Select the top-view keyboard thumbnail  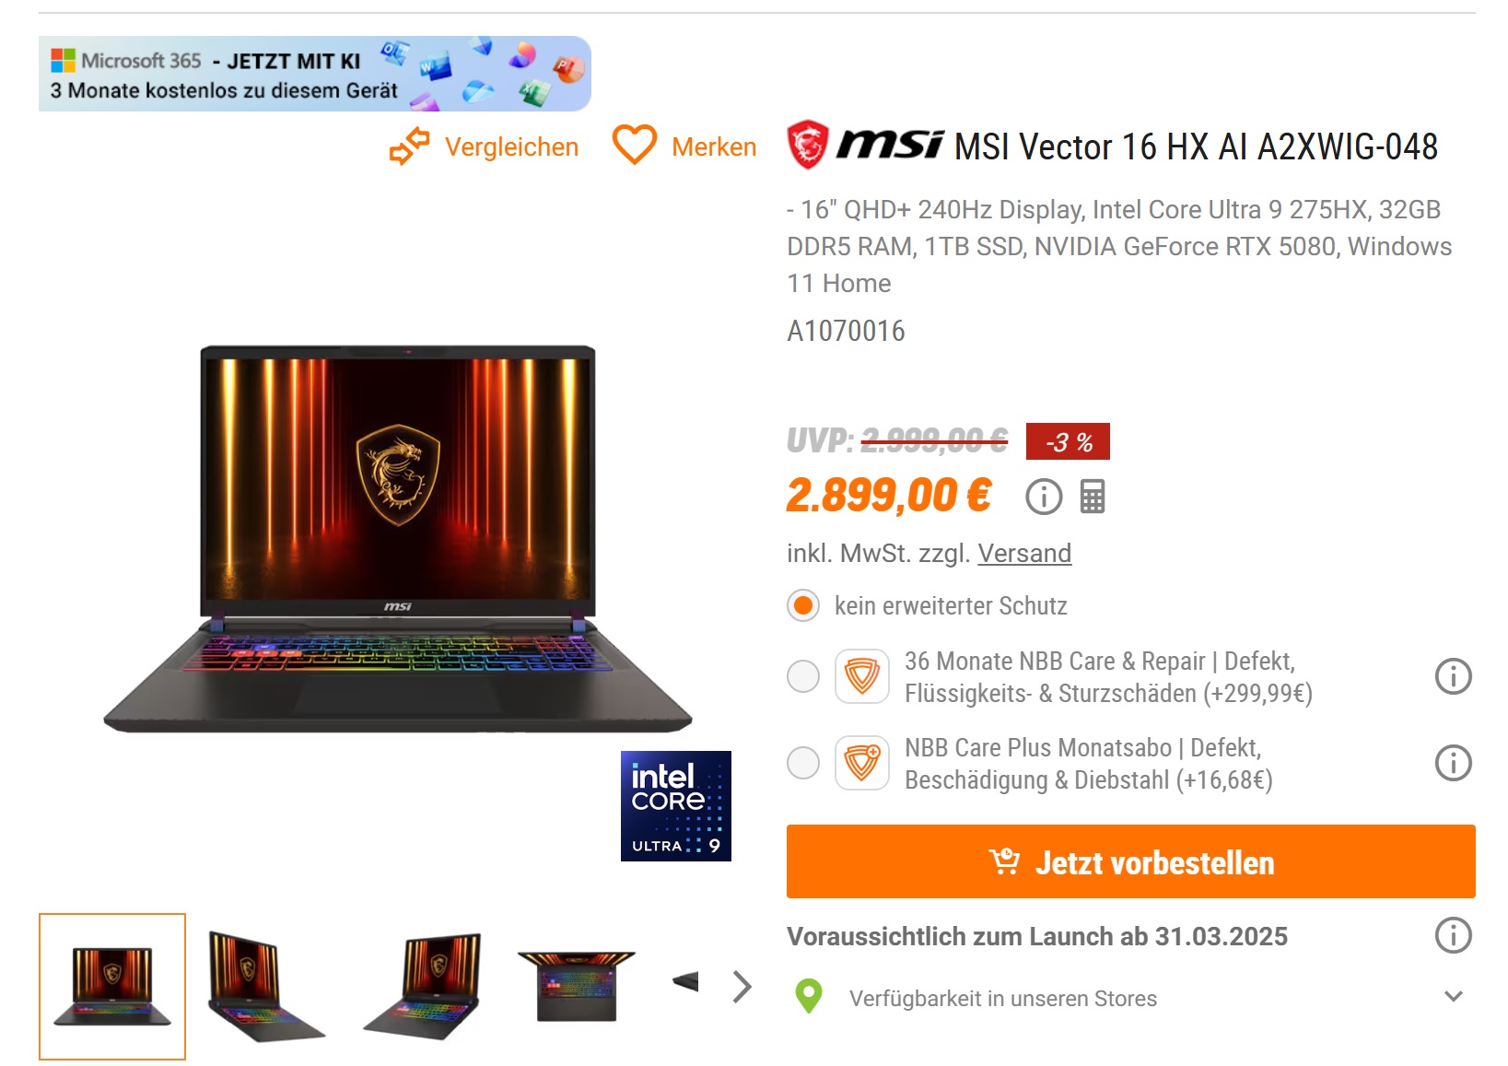[x=576, y=987]
